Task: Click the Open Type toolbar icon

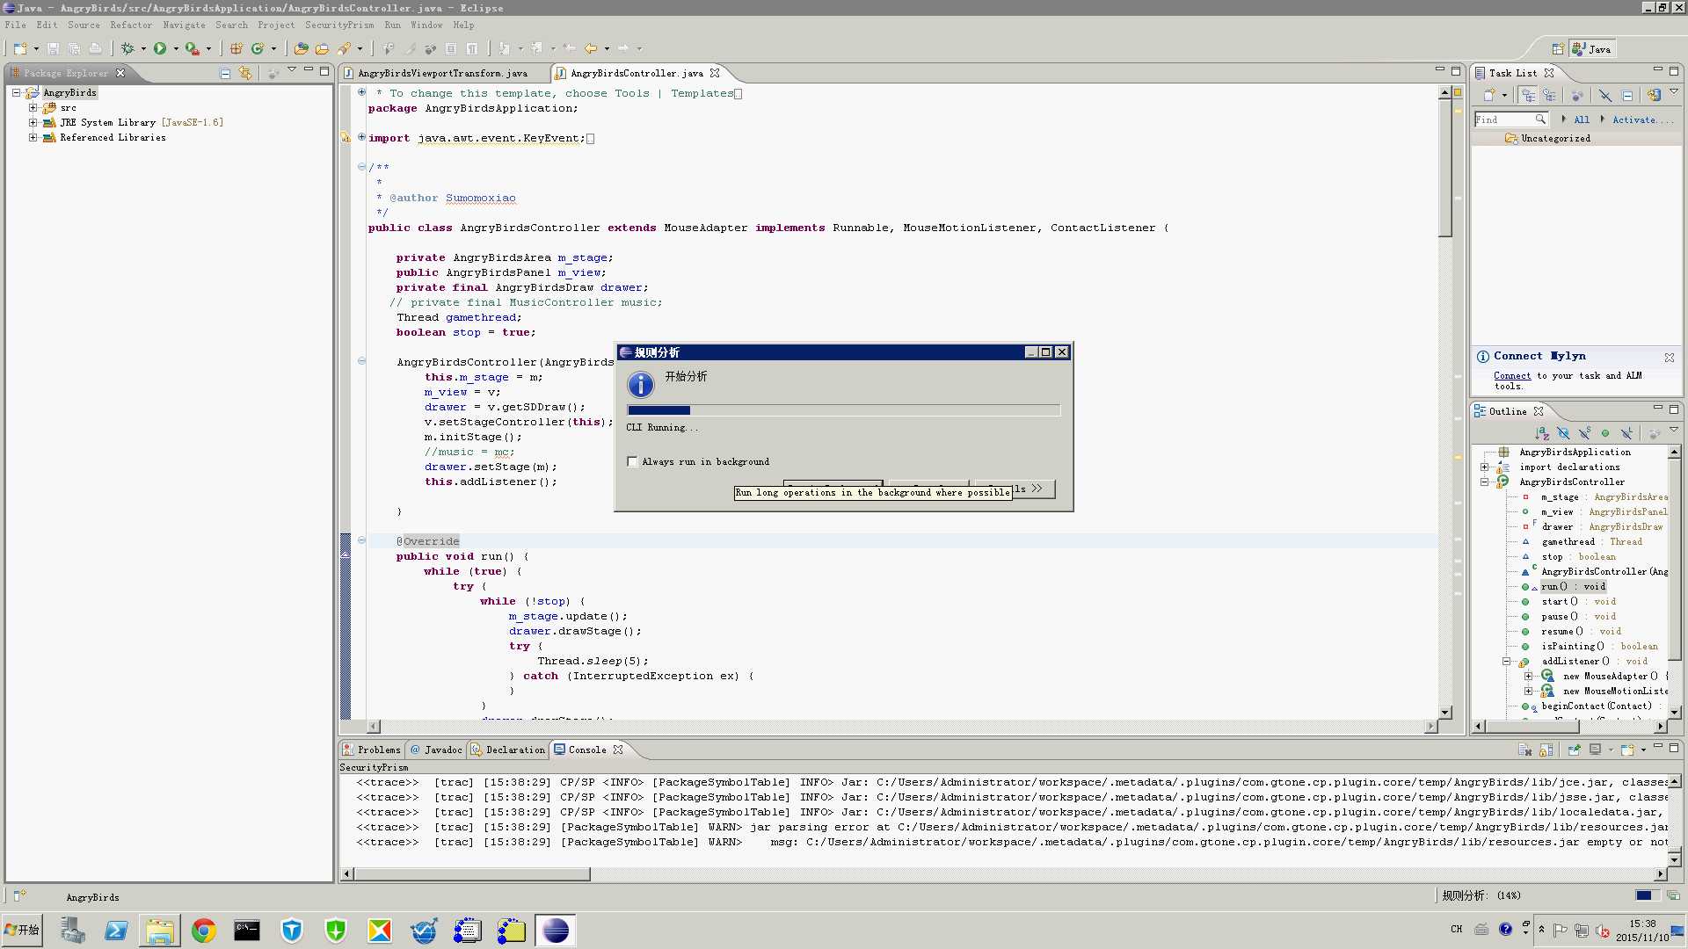Action: (x=302, y=49)
